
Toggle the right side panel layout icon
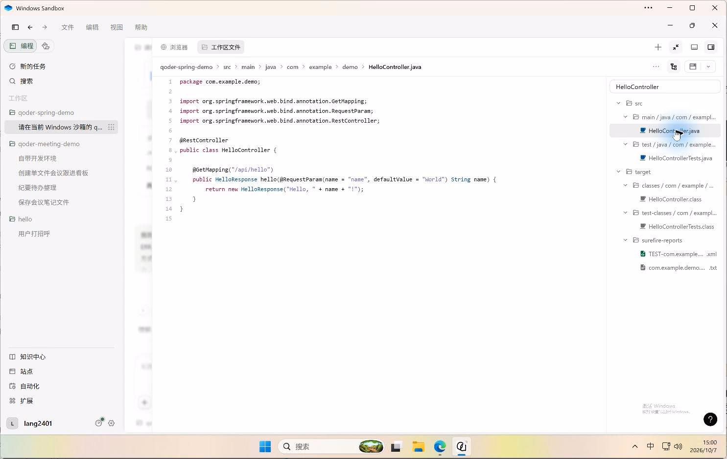[x=711, y=47]
